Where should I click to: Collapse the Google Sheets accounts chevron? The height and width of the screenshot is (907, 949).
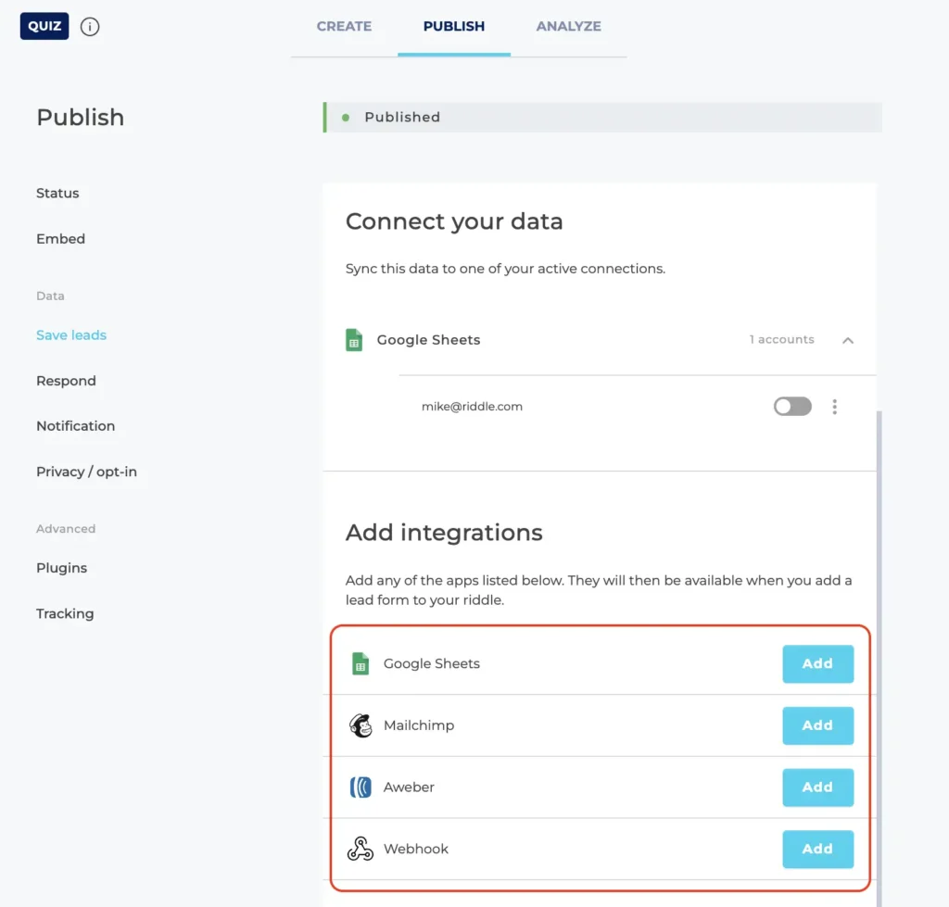tap(848, 340)
